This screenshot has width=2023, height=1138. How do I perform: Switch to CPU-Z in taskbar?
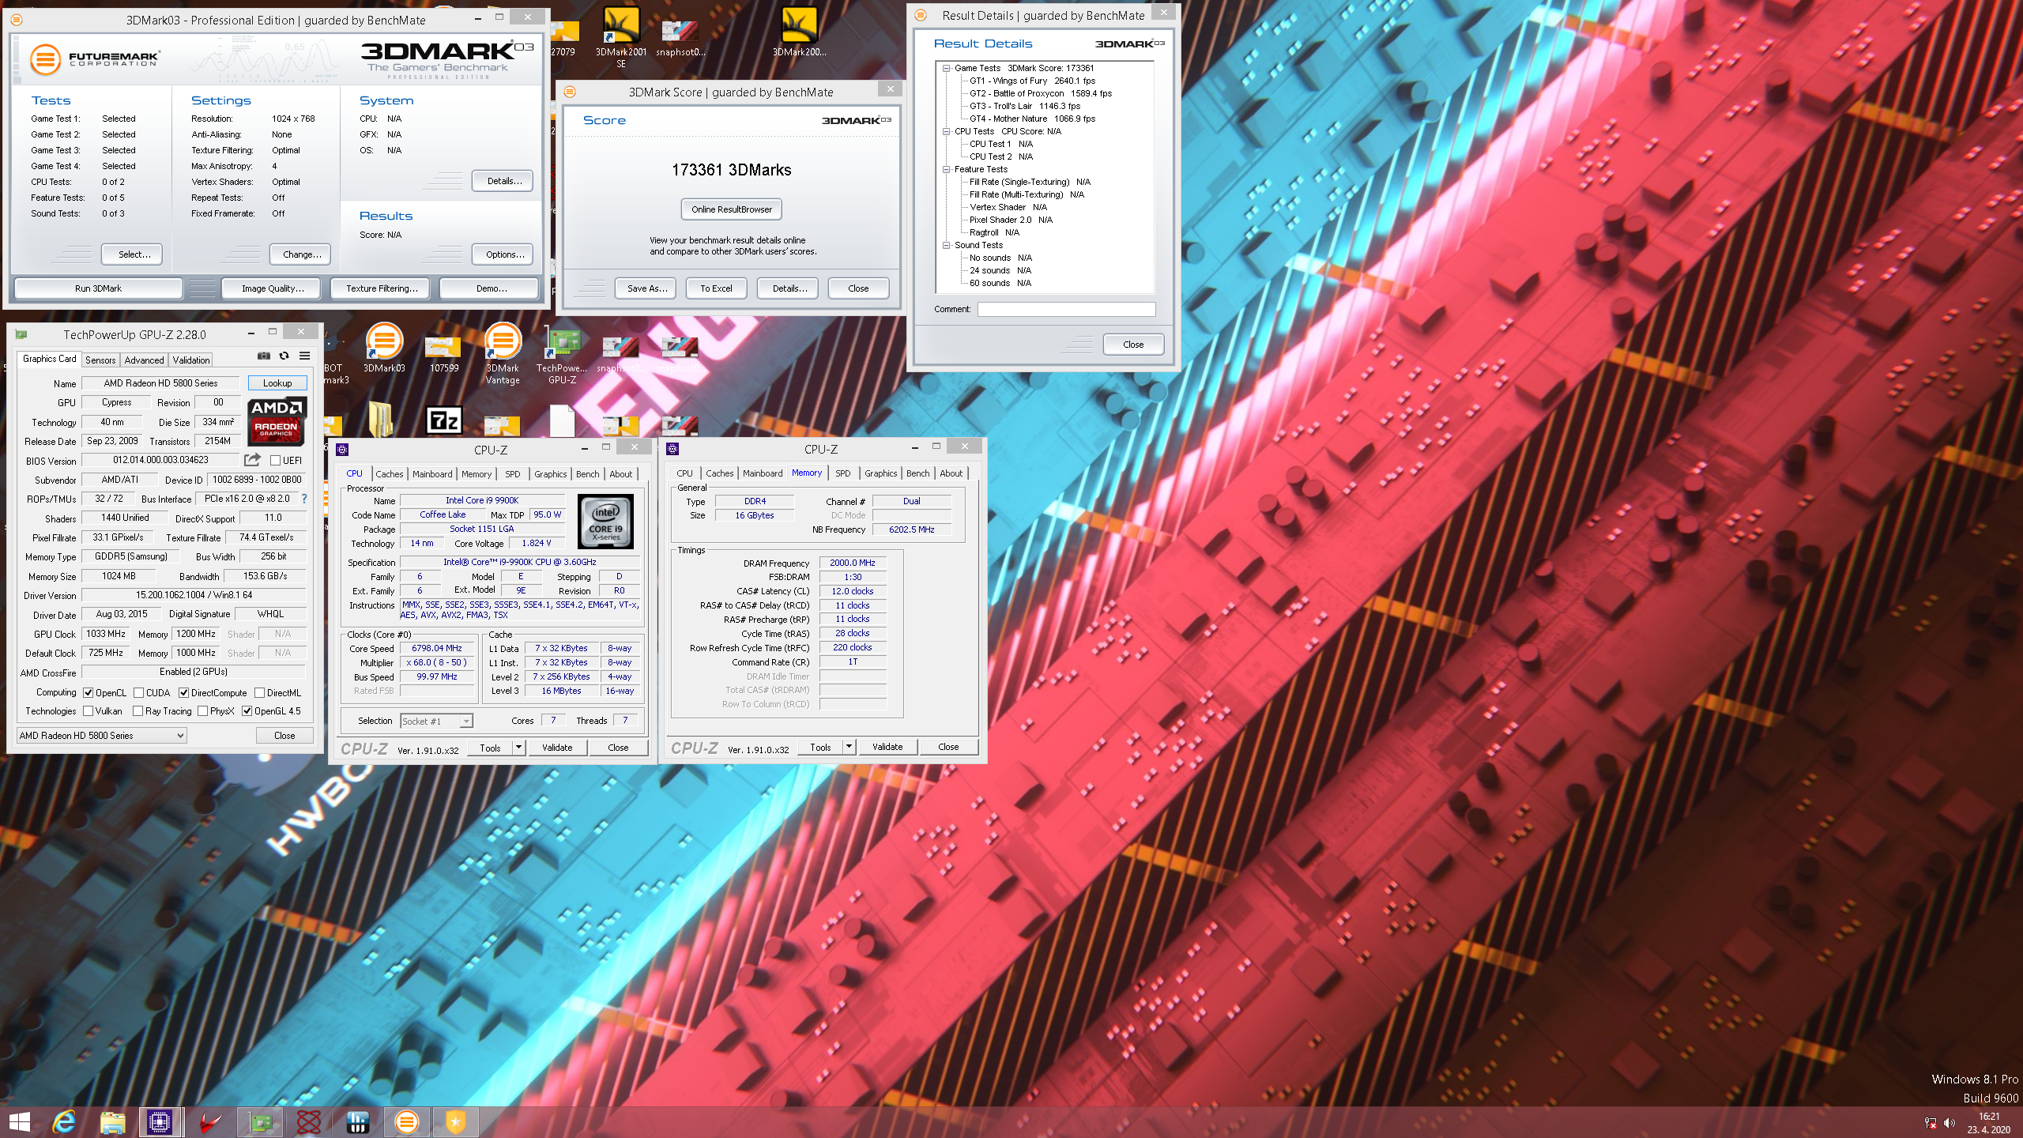[160, 1121]
